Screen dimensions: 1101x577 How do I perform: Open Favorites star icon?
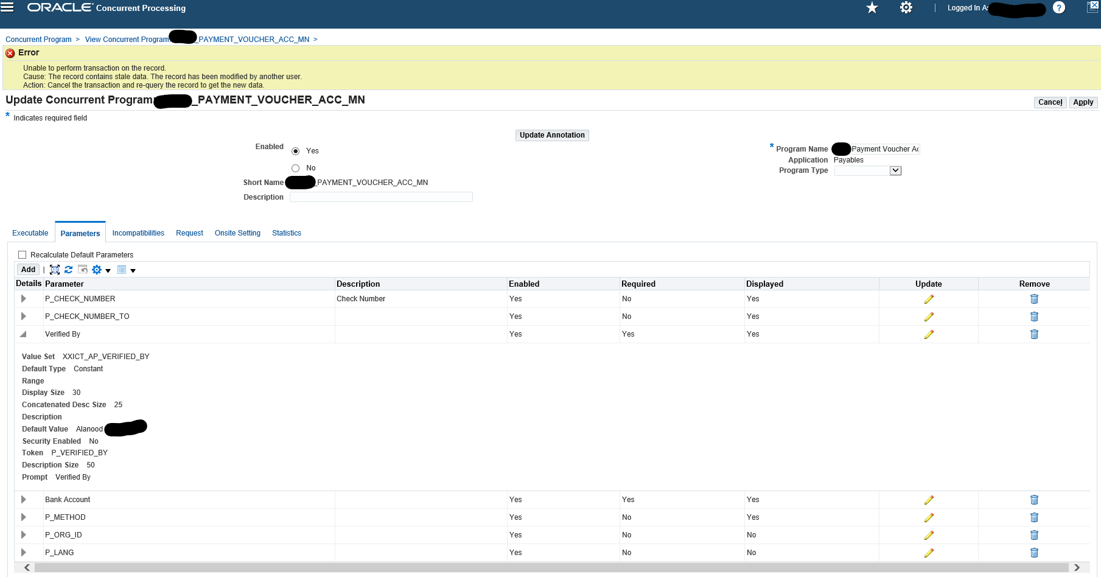pyautogui.click(x=872, y=7)
